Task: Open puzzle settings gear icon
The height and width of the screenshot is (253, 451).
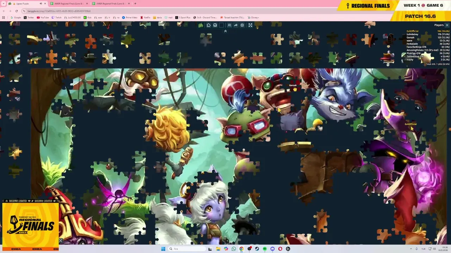Action: coord(242,25)
